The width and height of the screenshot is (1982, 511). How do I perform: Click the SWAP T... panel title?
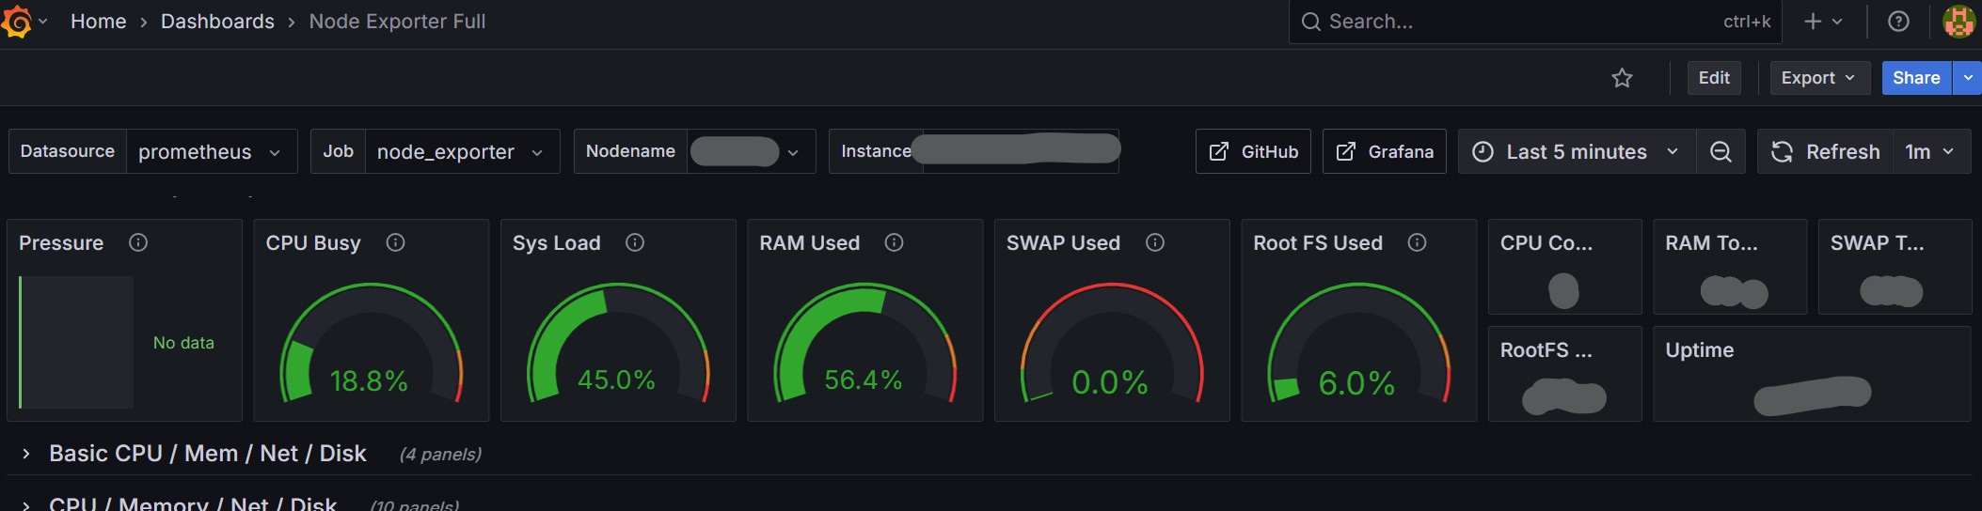pyautogui.click(x=1877, y=243)
